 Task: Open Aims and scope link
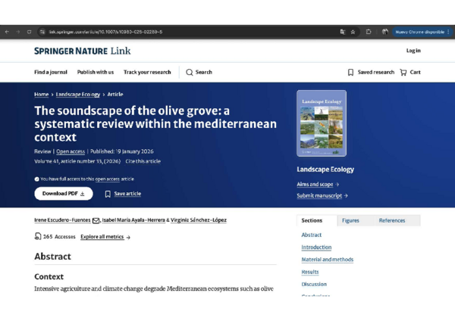tap(318, 184)
